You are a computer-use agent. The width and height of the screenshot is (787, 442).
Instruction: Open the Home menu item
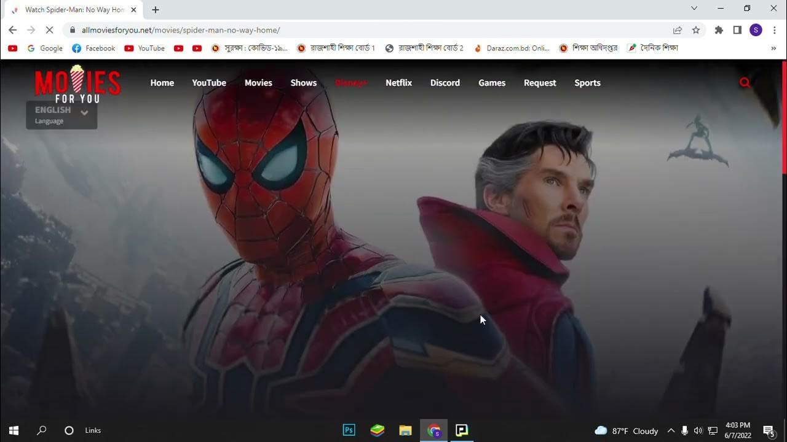tap(162, 83)
